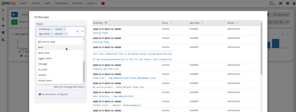Open the Streams navigation item

point(36,3)
